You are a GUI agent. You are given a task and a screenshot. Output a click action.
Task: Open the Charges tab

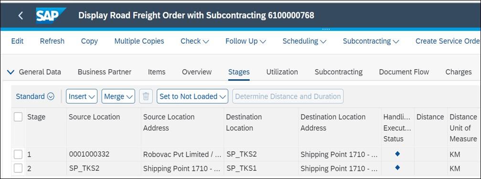(459, 72)
